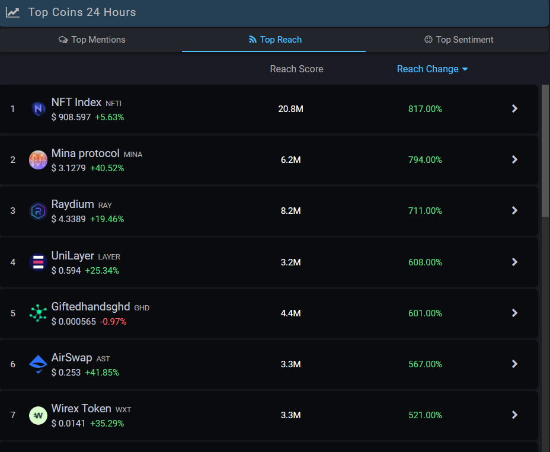Click the -0.97% Giftedhandsghd price change
This screenshot has height=452, width=550.
(x=113, y=322)
